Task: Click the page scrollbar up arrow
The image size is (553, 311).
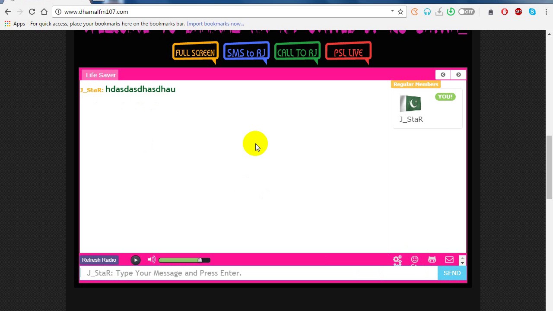Action: point(549,34)
